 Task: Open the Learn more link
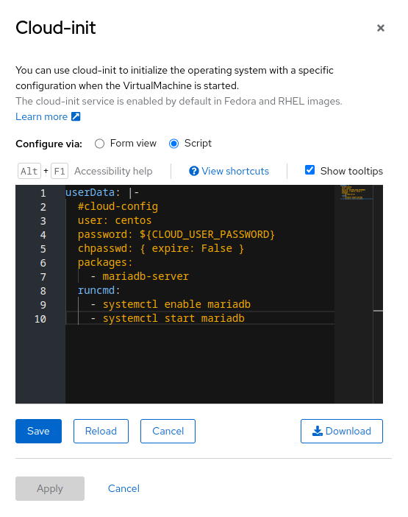(x=41, y=116)
